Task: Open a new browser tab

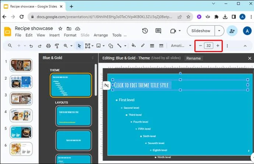Action: pos(71,7)
